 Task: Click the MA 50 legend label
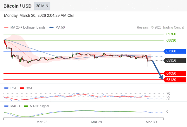pyautogui.click(x=60, y=28)
